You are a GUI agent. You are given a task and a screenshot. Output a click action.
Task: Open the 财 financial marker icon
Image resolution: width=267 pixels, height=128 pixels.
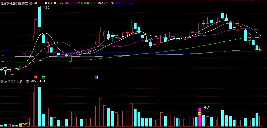(x=96, y=77)
